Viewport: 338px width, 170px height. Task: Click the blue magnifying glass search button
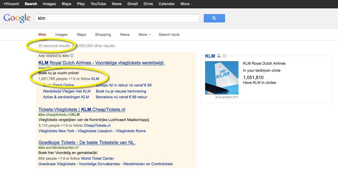214,18
